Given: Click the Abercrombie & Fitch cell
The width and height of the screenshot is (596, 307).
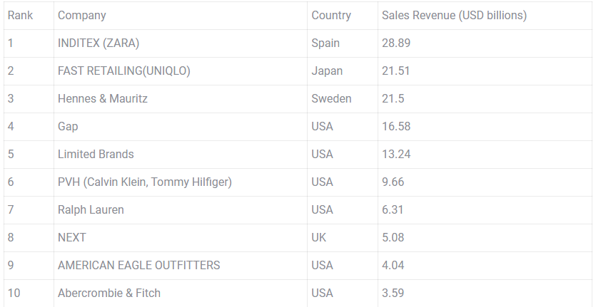Looking at the screenshot, I should (x=109, y=293).
